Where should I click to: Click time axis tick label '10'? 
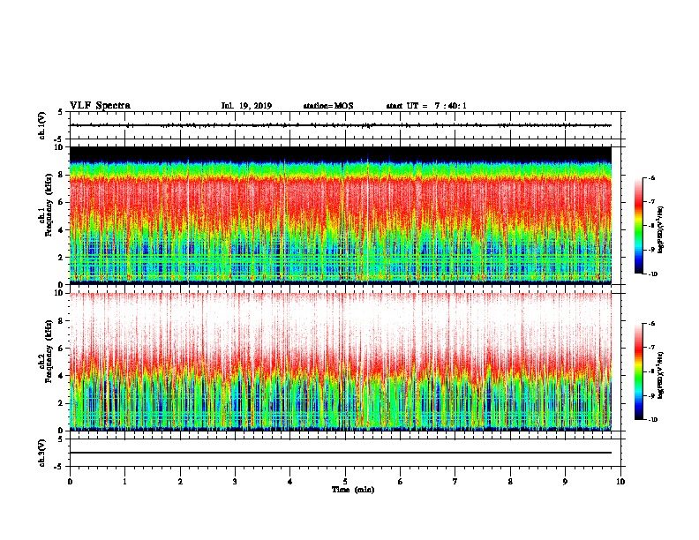pyautogui.click(x=620, y=482)
